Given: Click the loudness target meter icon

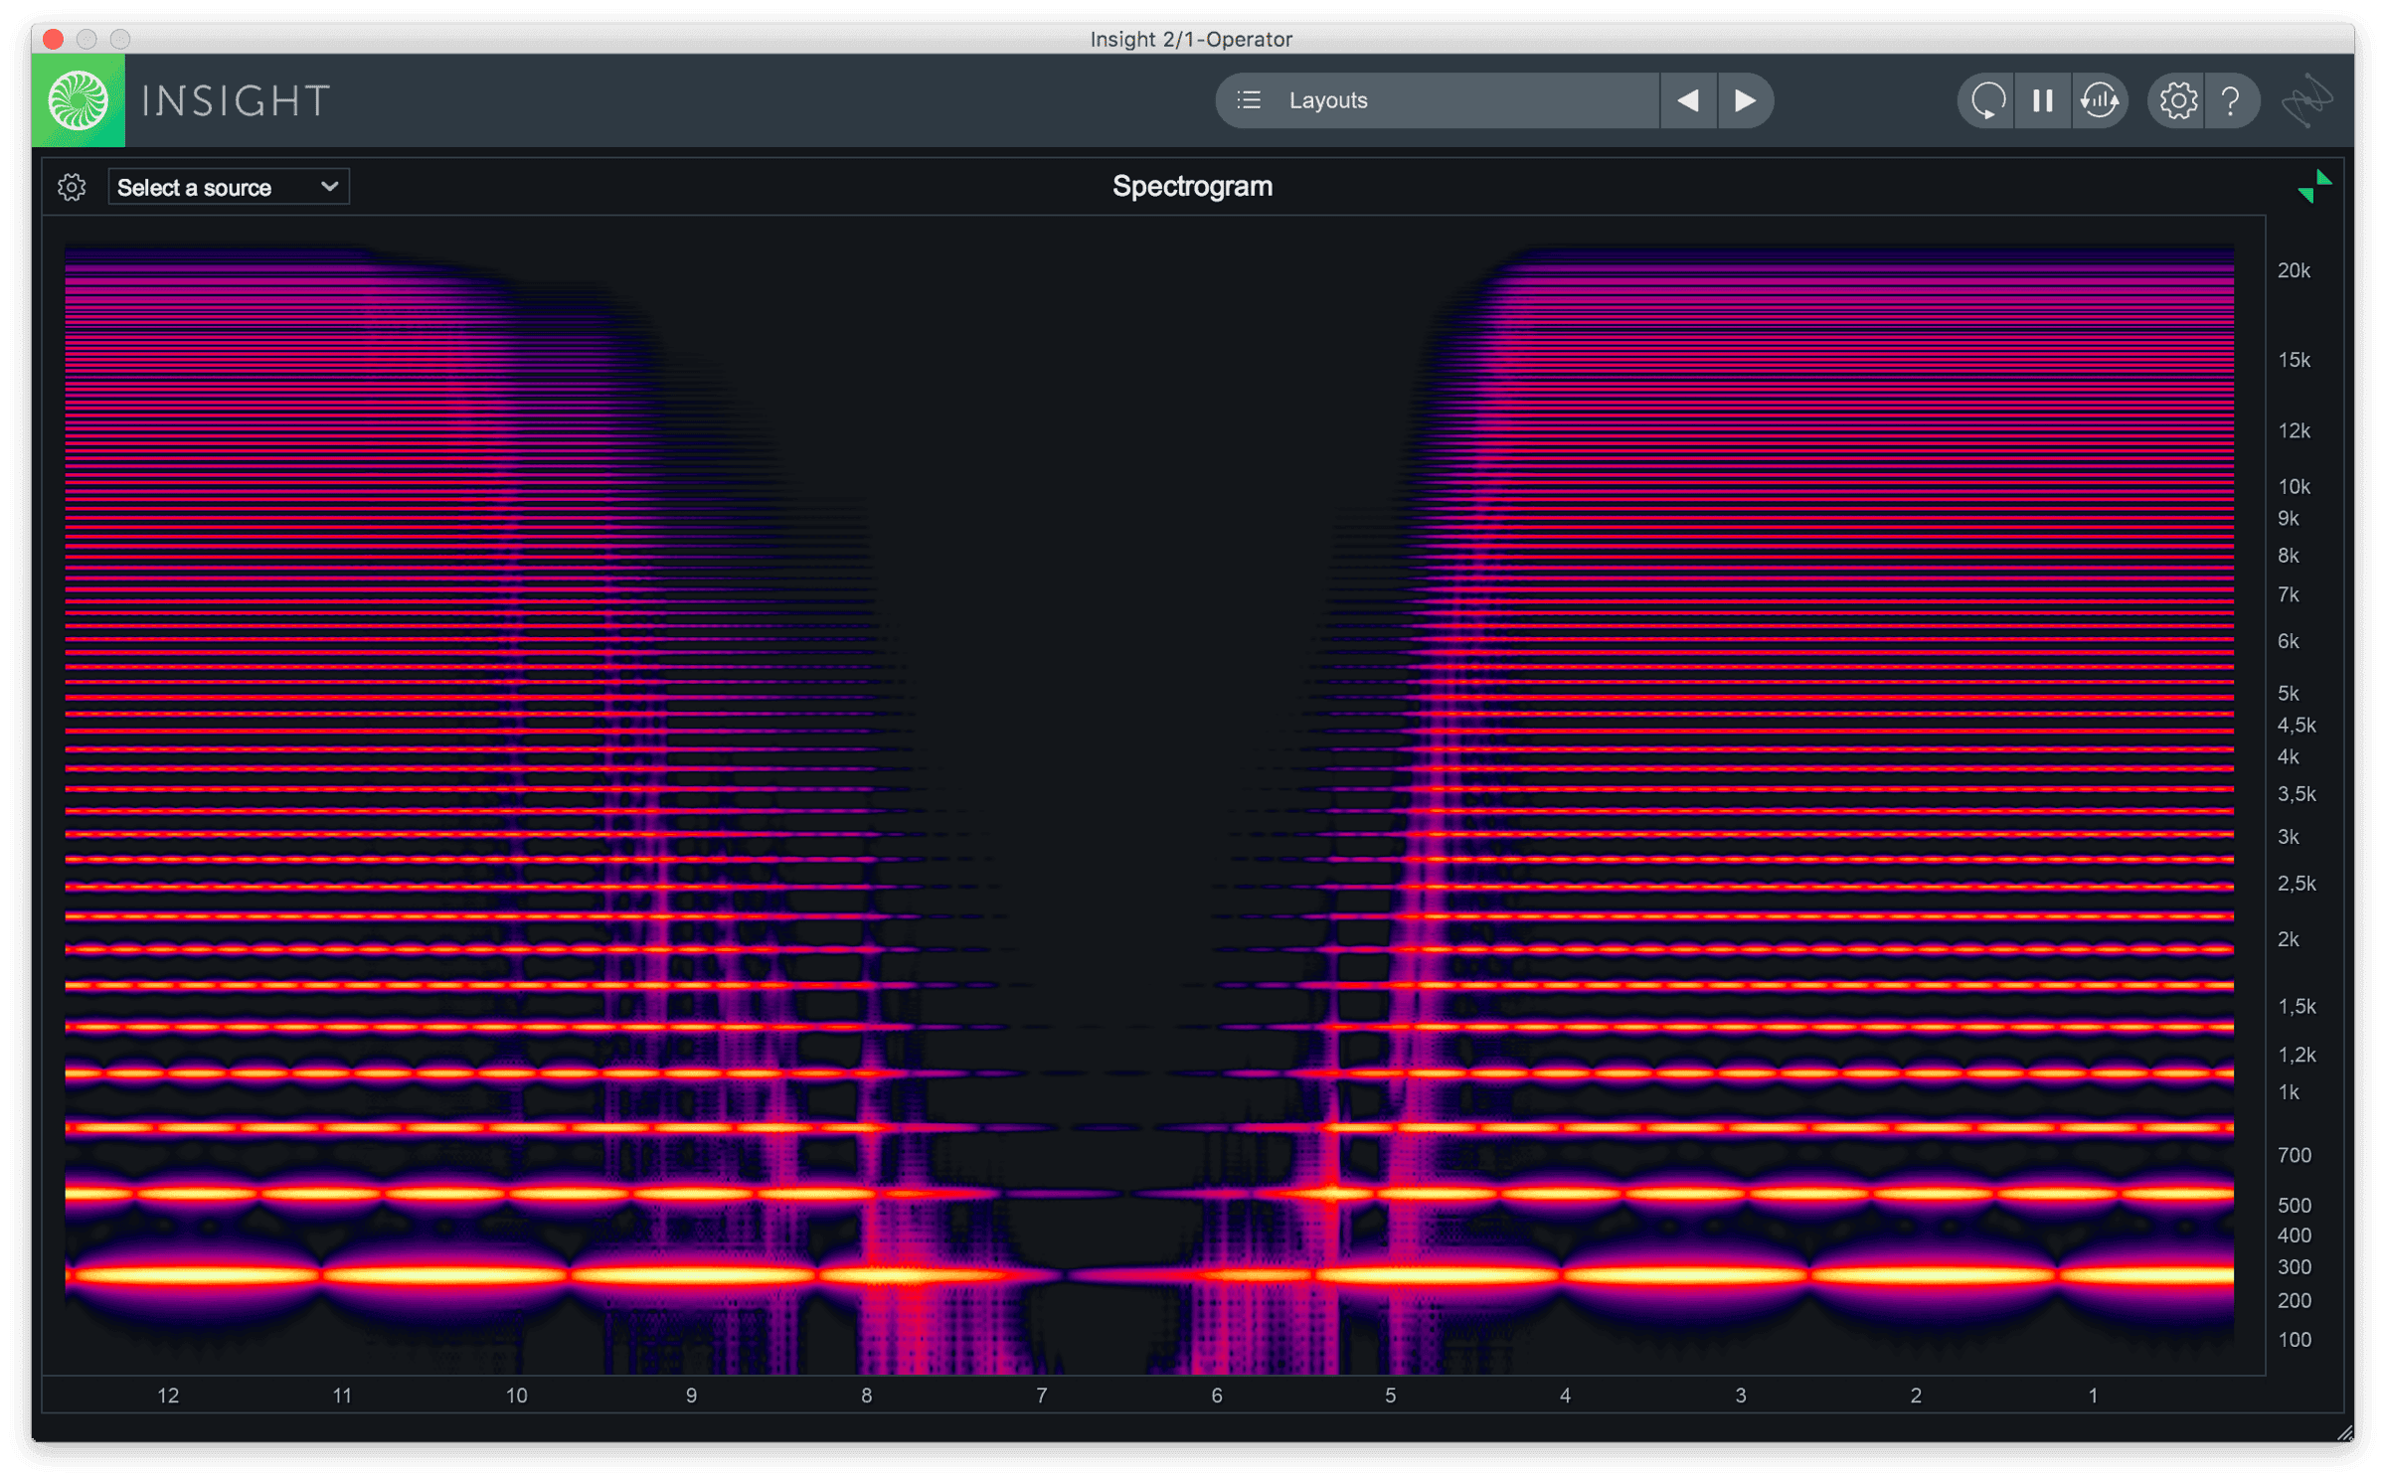Looking at the screenshot, I should pos(2100,100).
